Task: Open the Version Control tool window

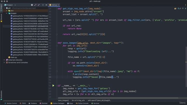Action: tap(11, 103)
